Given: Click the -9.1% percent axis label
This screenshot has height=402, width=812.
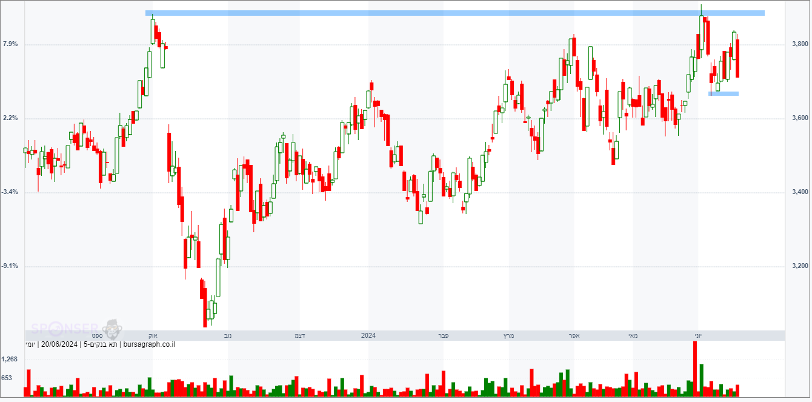Looking at the screenshot, I should 10,266.
